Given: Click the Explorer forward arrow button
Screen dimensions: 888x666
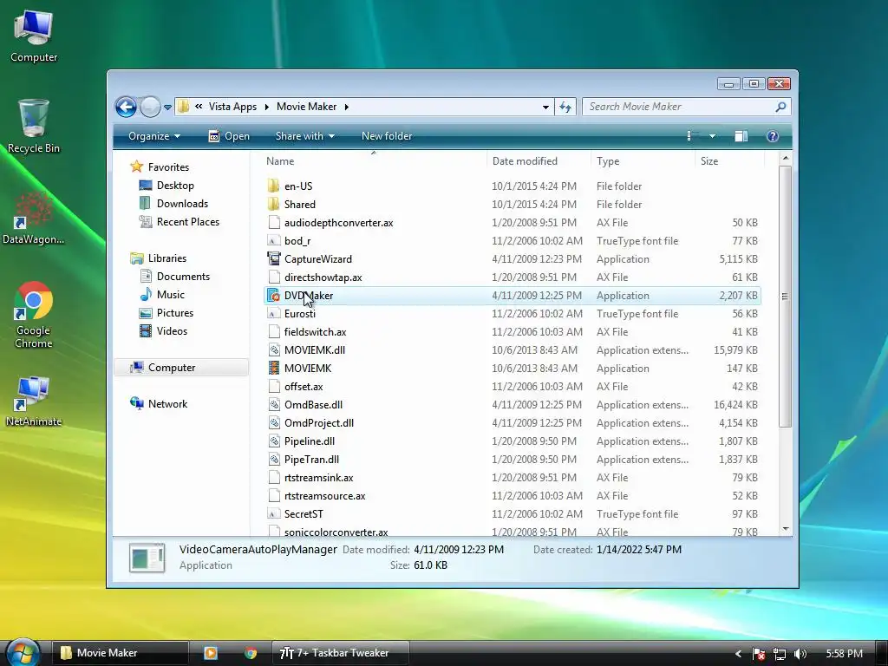Looking at the screenshot, I should [x=150, y=107].
